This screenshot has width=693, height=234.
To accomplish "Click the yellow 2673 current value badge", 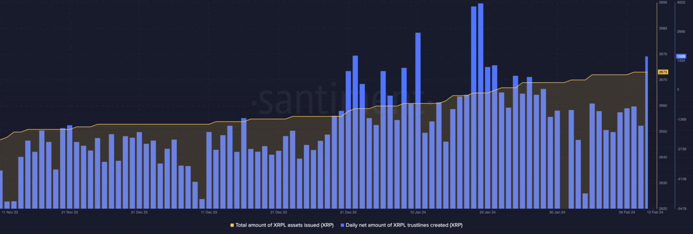I will (663, 72).
